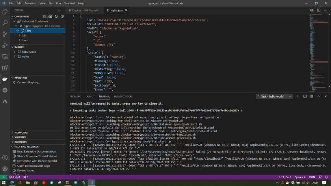Switch to Docker - Get Started tab

click(84, 10)
